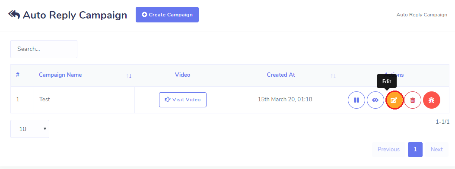Viewport: 455px width, 169px height.
Task: Focus the Search input field
Action: 44,49
